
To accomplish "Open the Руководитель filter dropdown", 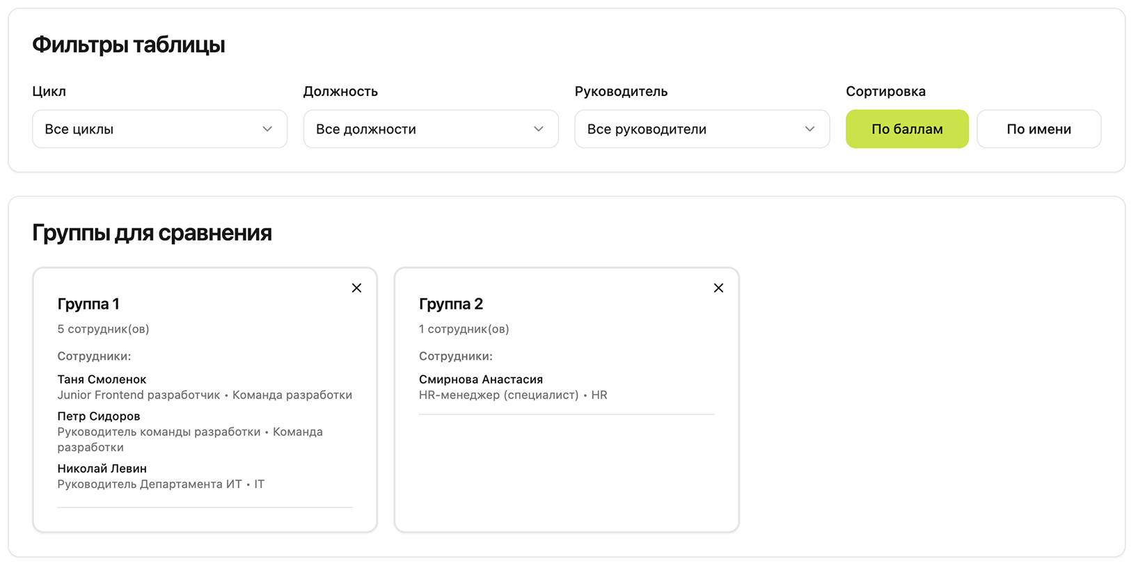I will [702, 129].
